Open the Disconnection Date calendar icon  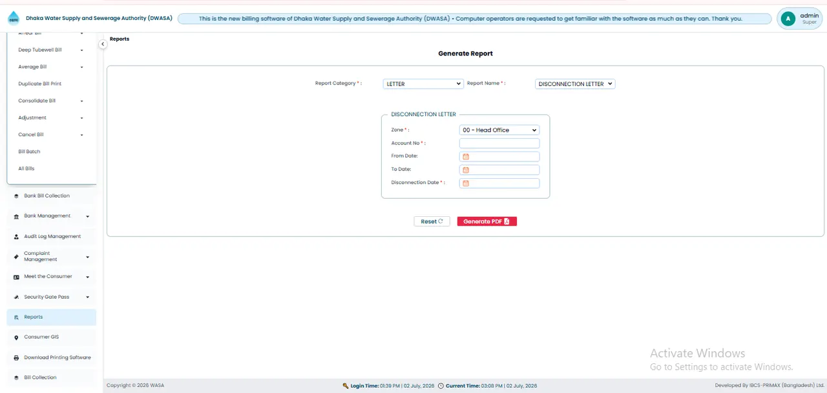tap(465, 183)
